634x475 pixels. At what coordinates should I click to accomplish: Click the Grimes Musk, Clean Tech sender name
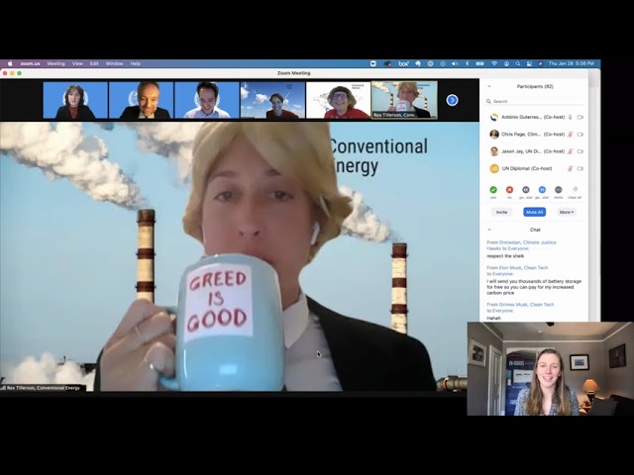pyautogui.click(x=526, y=305)
